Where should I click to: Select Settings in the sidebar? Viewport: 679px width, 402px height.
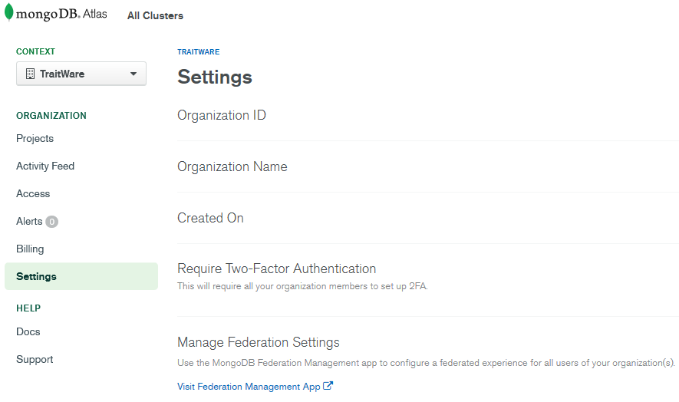coord(81,276)
